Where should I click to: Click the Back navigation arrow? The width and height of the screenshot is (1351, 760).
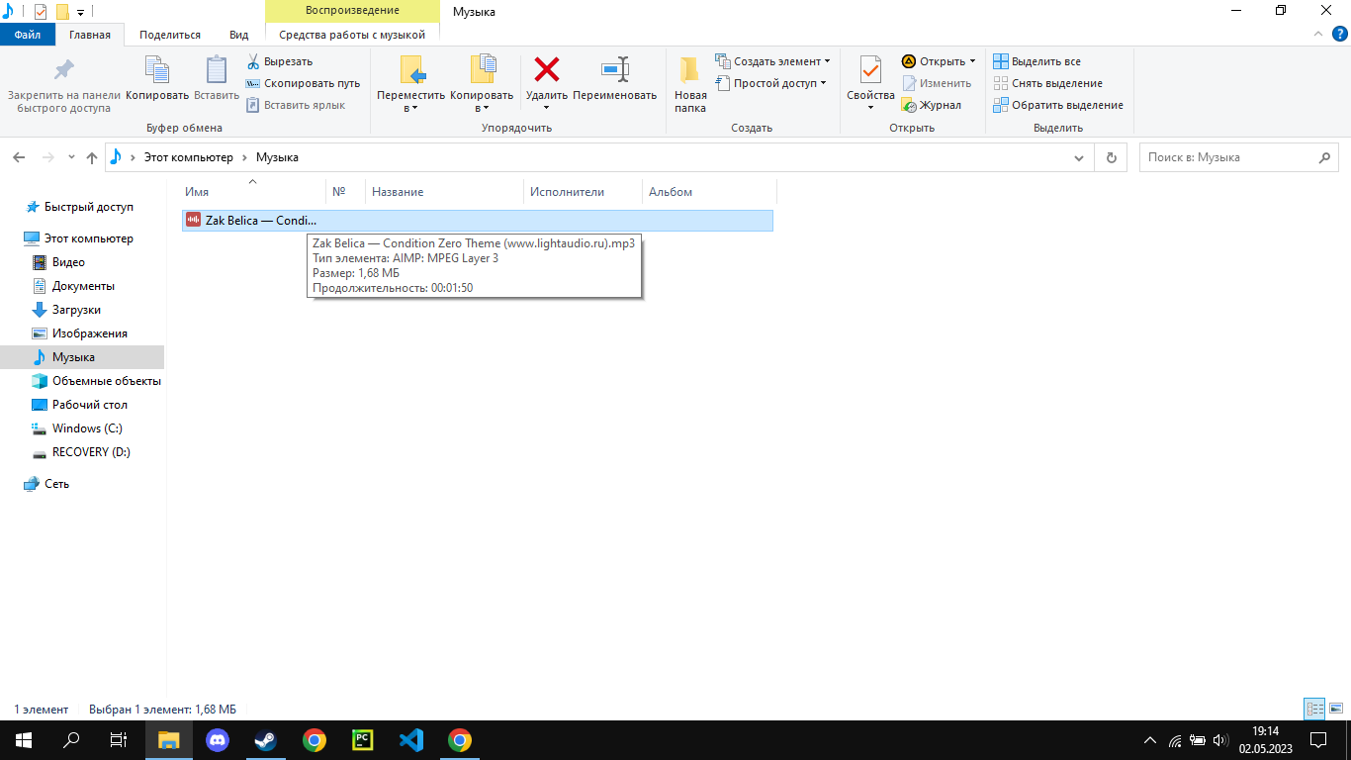[x=19, y=157]
